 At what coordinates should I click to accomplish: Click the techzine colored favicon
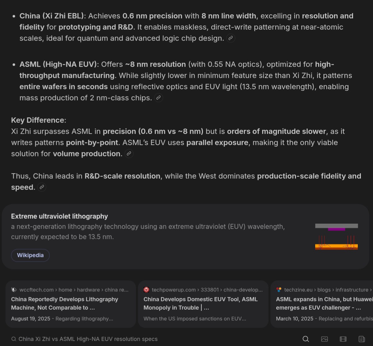(279, 290)
